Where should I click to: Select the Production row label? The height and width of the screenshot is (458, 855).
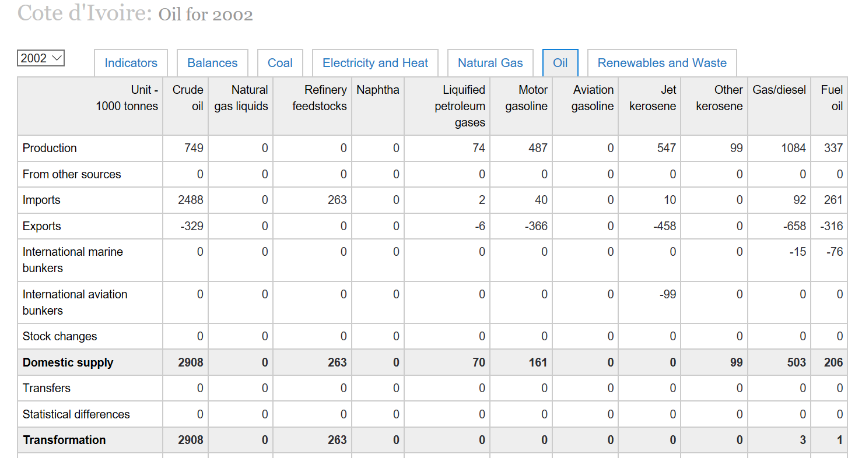coord(50,148)
